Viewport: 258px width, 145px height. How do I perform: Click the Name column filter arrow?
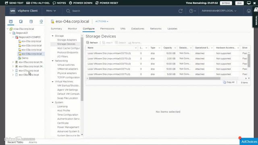[x=136, y=48]
